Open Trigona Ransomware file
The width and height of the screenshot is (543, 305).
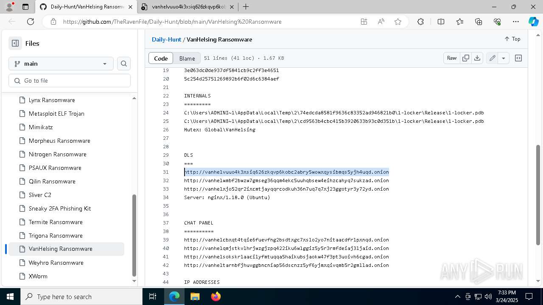click(56, 236)
